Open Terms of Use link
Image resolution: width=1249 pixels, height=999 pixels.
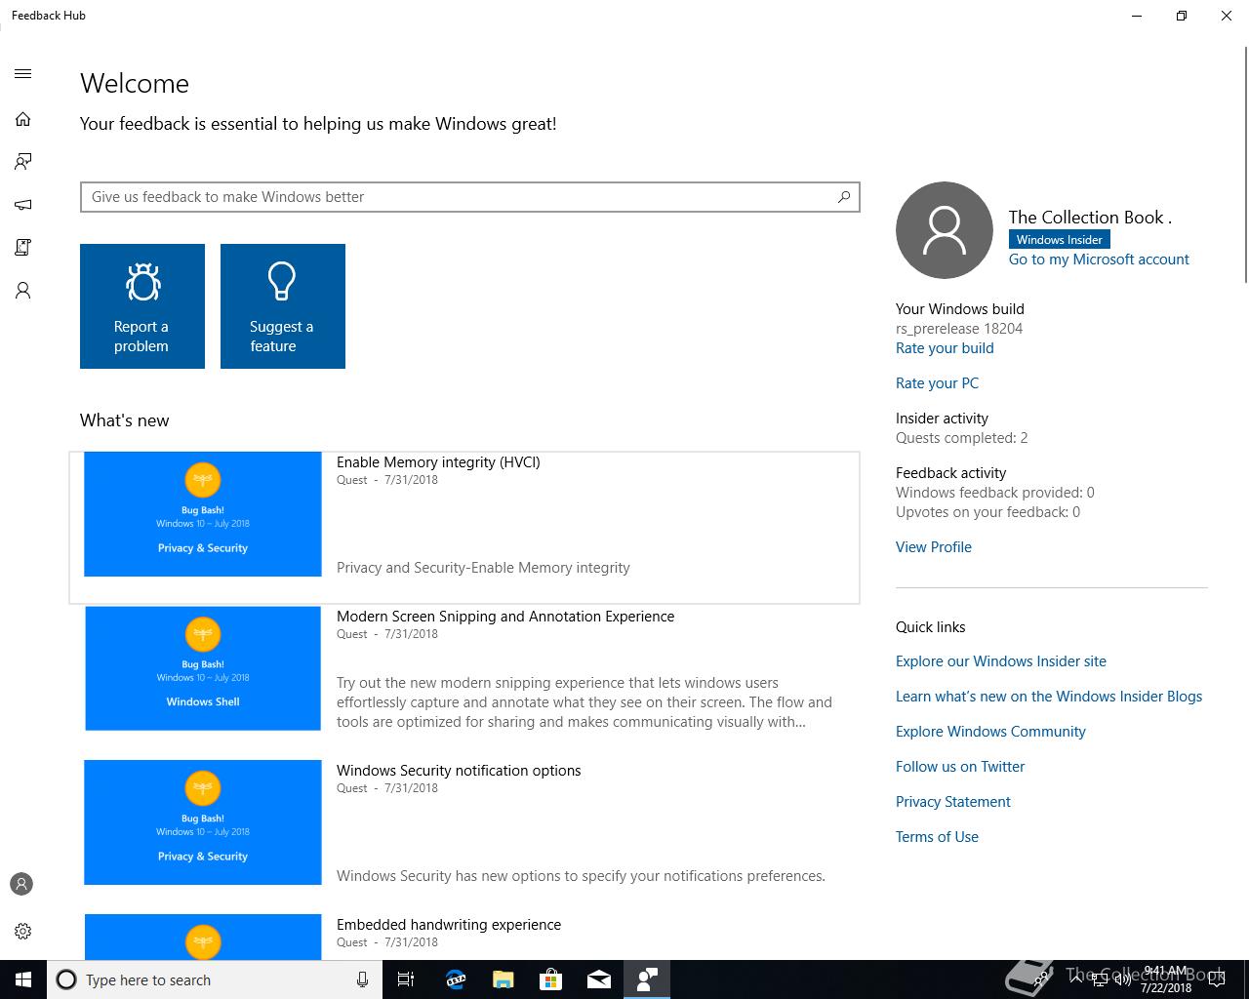pos(937,837)
